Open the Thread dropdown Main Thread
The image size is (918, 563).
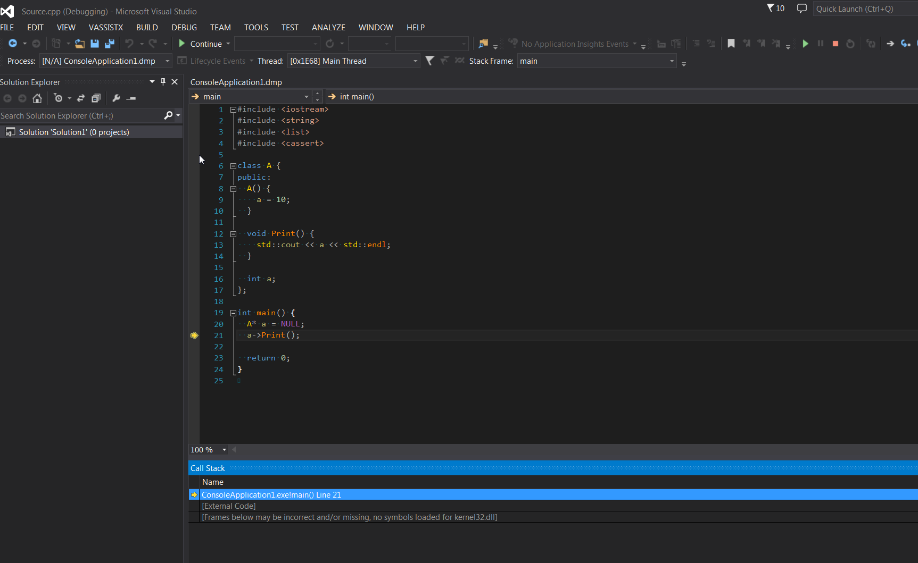tap(354, 61)
